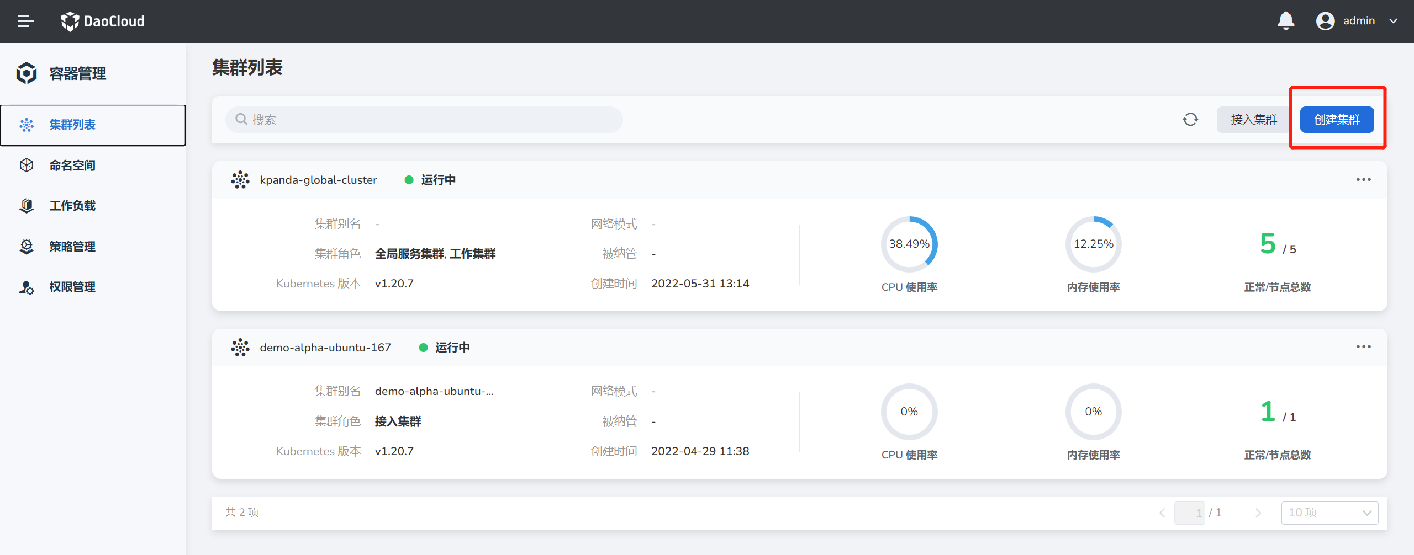Open the 策略管理 menu item
1414x555 pixels.
93,246
